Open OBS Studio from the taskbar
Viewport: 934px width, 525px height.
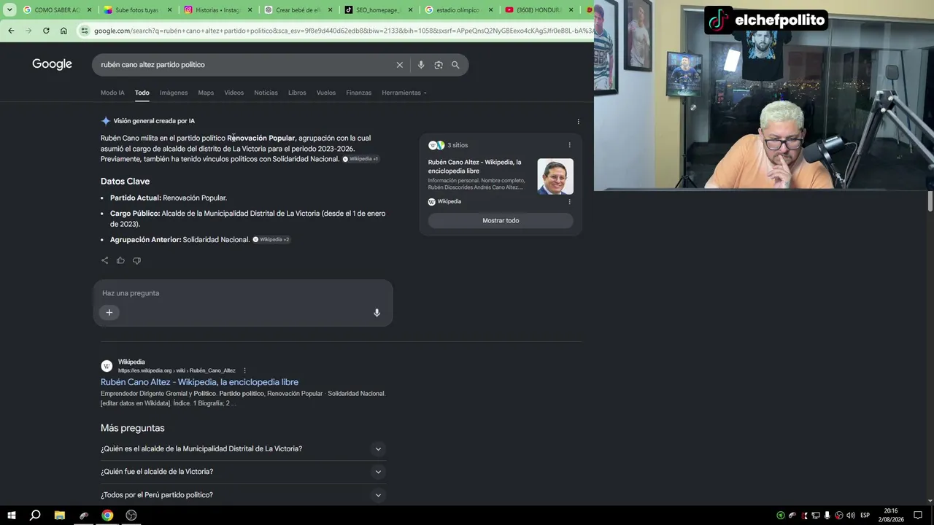tap(131, 516)
